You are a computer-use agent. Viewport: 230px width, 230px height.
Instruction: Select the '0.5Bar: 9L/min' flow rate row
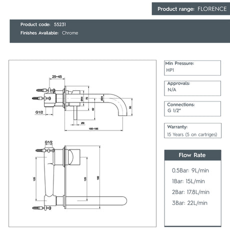click(x=190, y=170)
